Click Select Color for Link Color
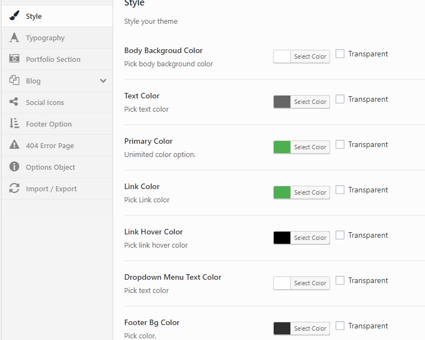Screen dimensions: 425x340 (310, 192)
